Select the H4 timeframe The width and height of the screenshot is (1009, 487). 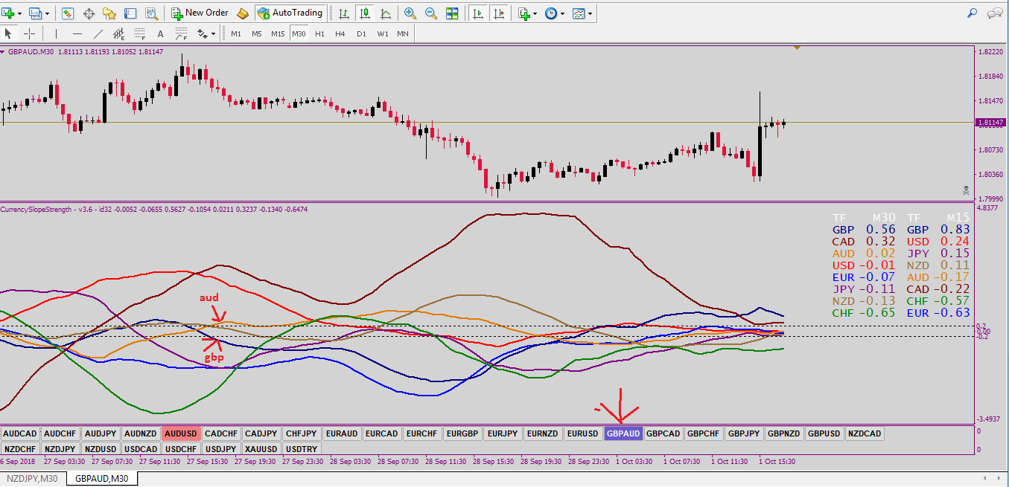340,33
